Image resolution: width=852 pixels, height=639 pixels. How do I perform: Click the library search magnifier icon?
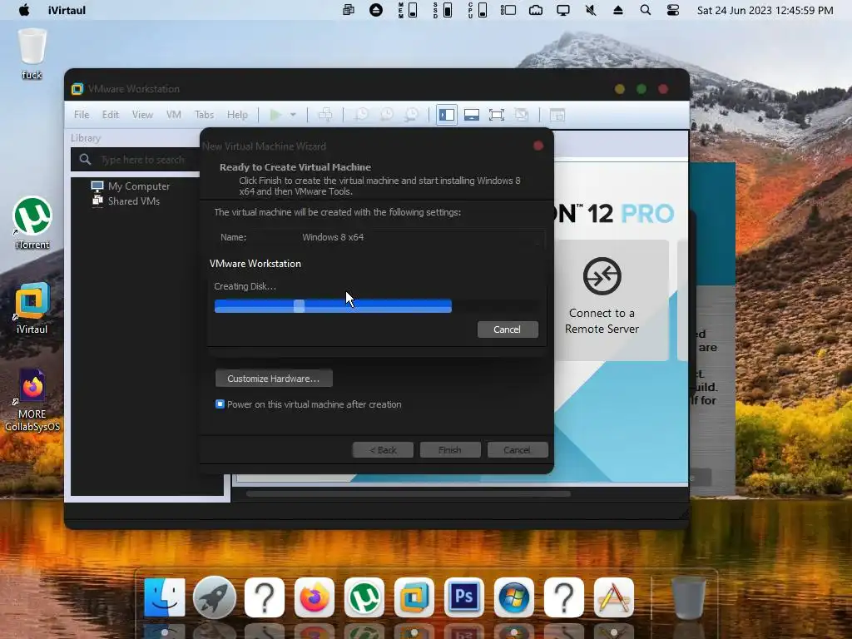[86, 159]
